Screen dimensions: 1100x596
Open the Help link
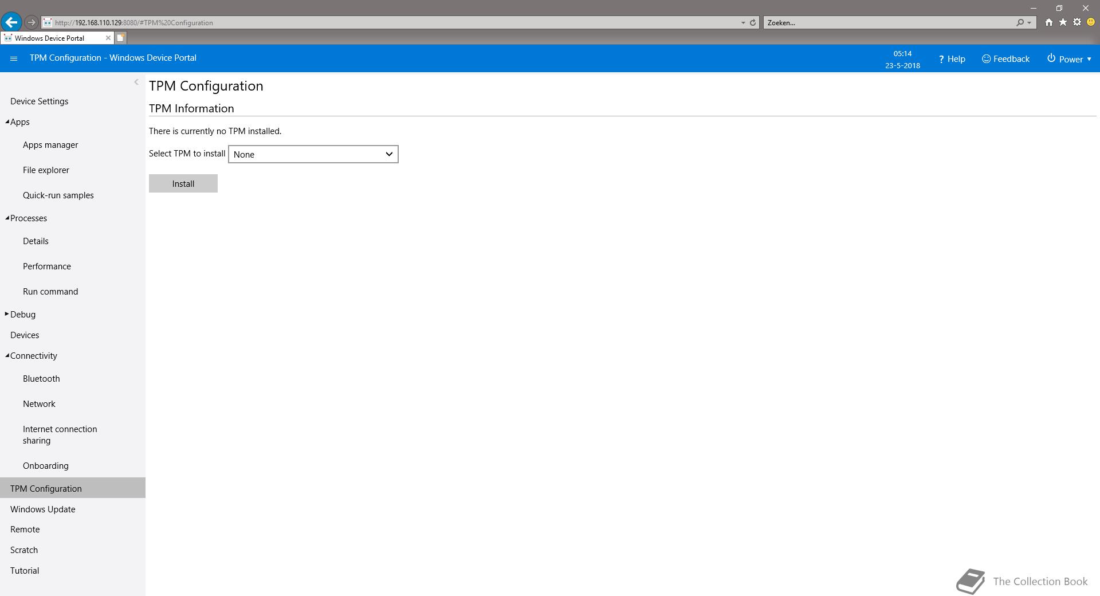952,59
